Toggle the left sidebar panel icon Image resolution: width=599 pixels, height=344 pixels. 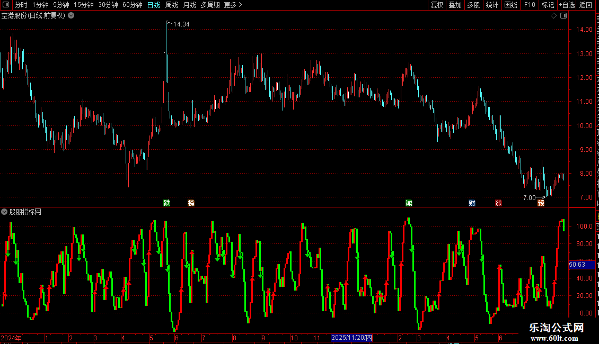pos(6,5)
